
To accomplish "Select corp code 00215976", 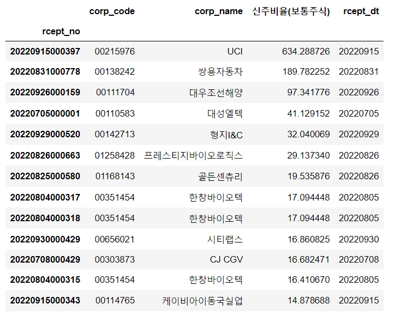I will 115,51.
